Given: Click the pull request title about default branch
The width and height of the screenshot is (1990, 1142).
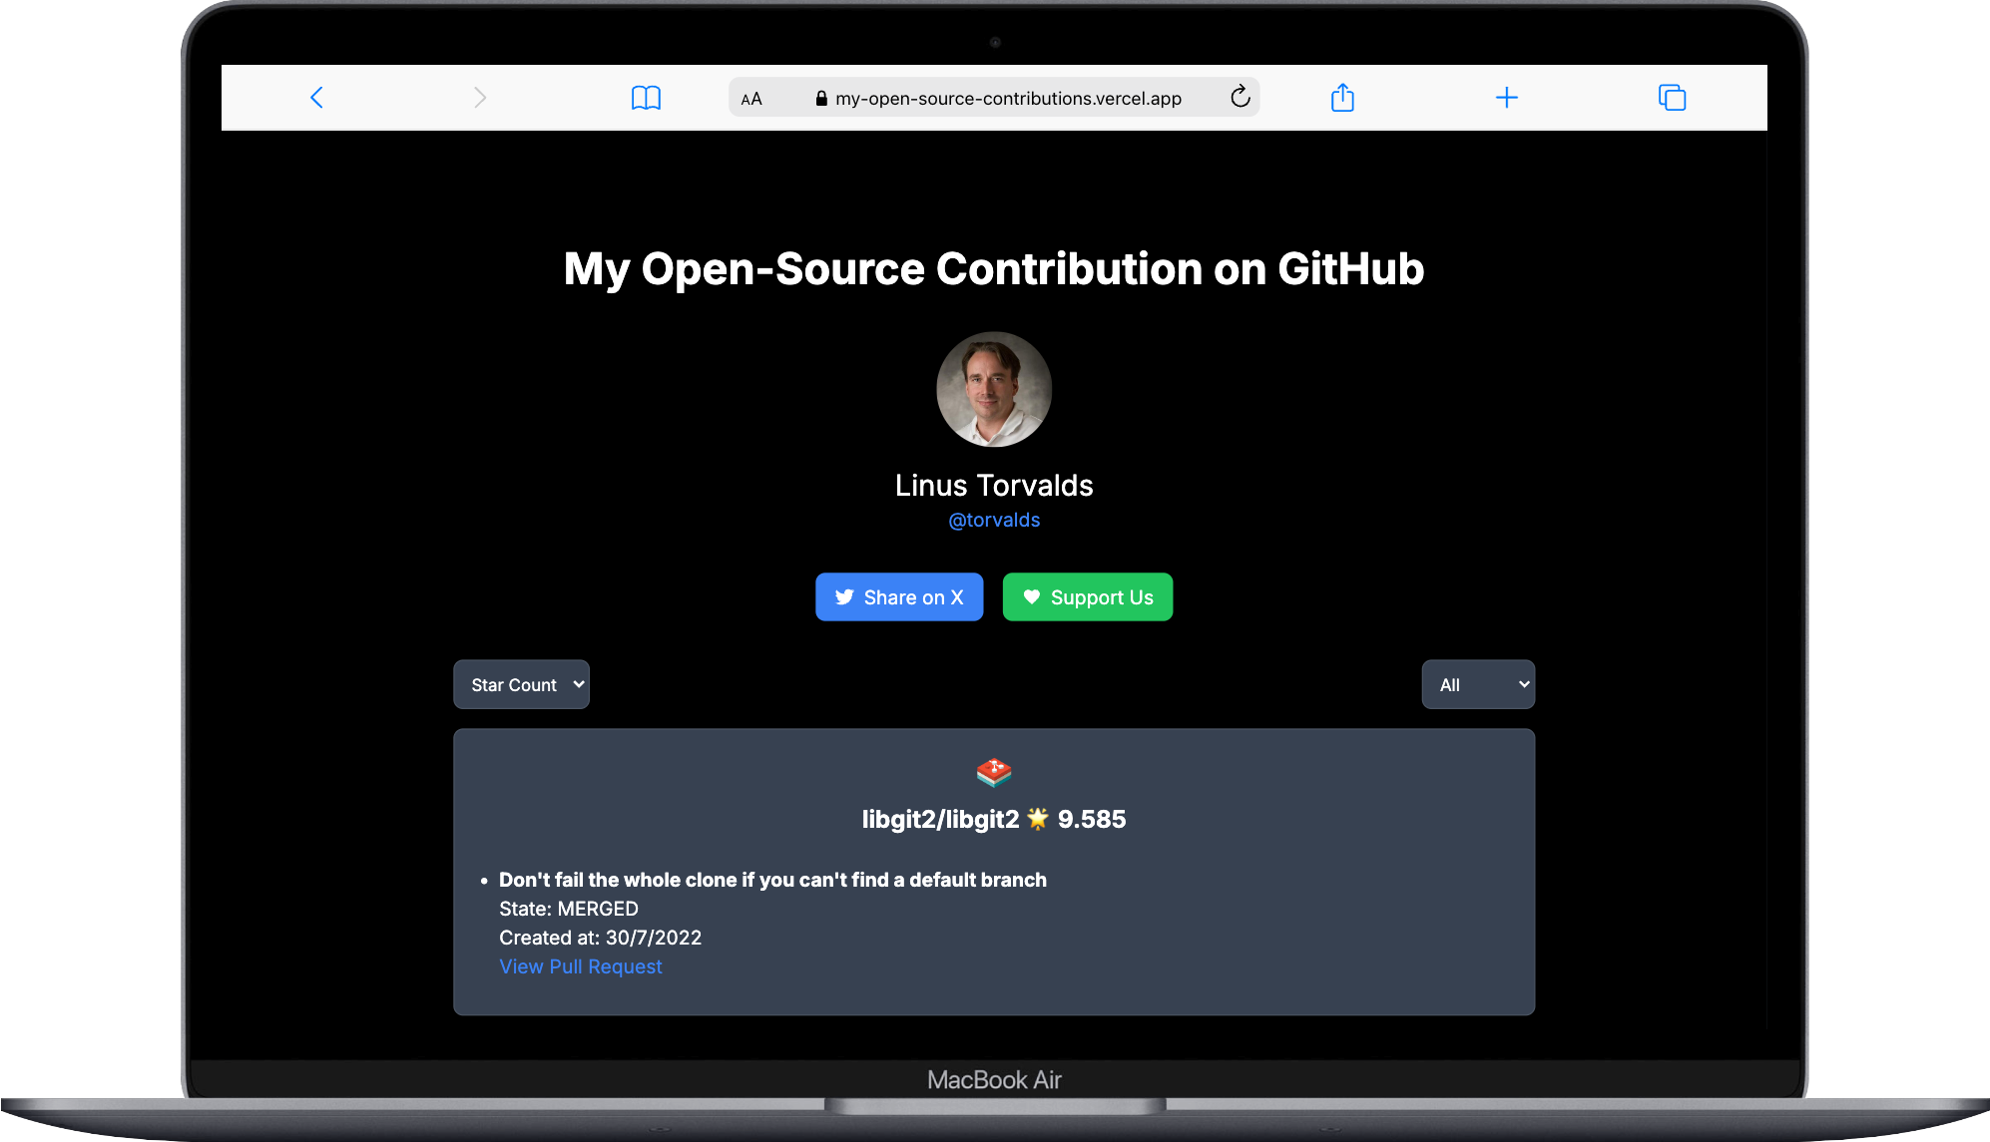Looking at the screenshot, I should pyautogui.click(x=772, y=881).
